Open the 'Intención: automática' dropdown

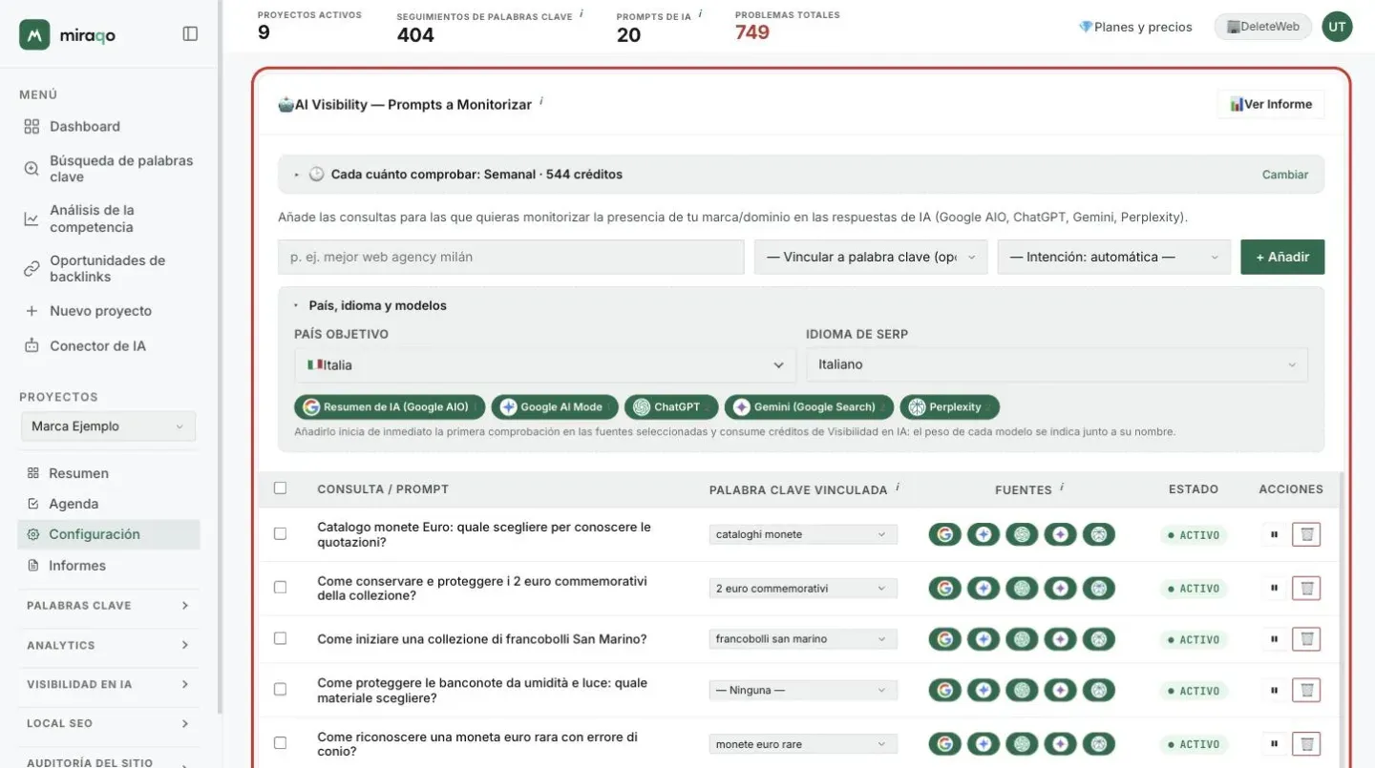[x=1114, y=257]
